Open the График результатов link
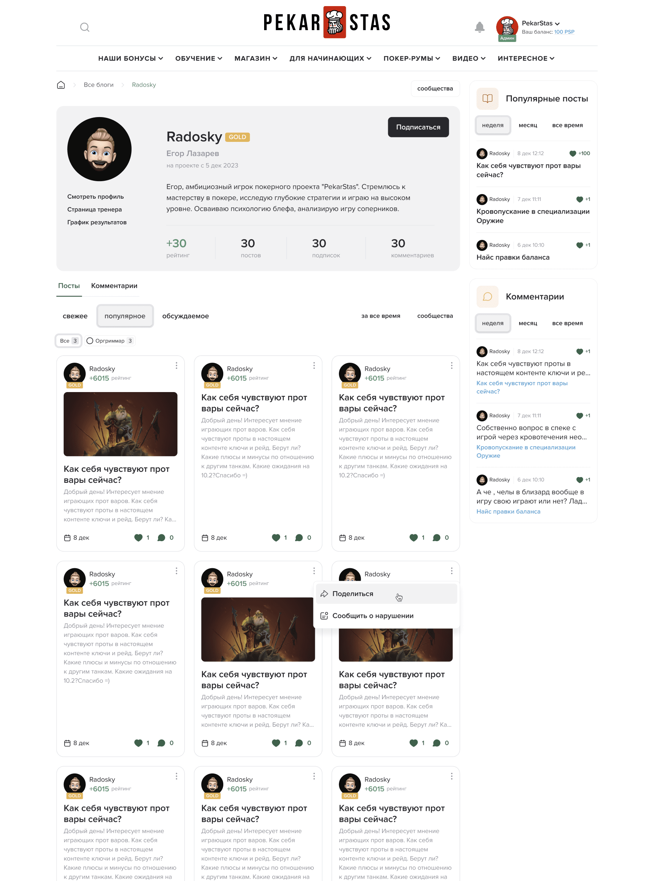 point(97,222)
